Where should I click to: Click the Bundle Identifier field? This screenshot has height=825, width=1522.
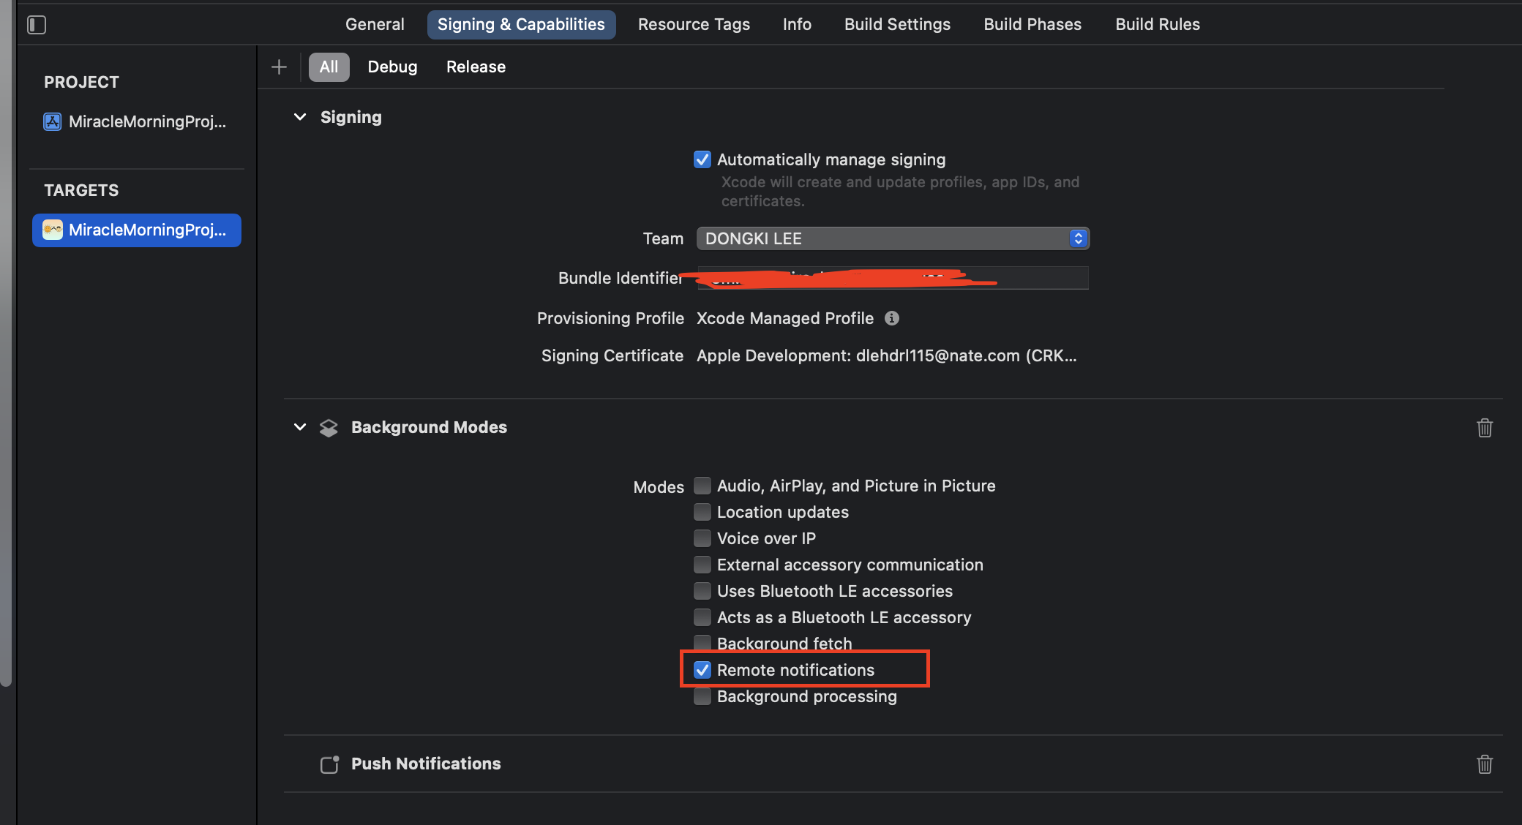[x=892, y=278]
